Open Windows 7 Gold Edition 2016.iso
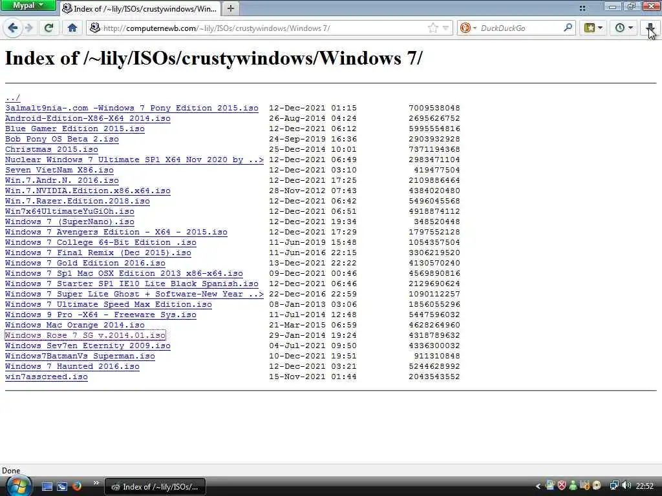 [x=85, y=263]
